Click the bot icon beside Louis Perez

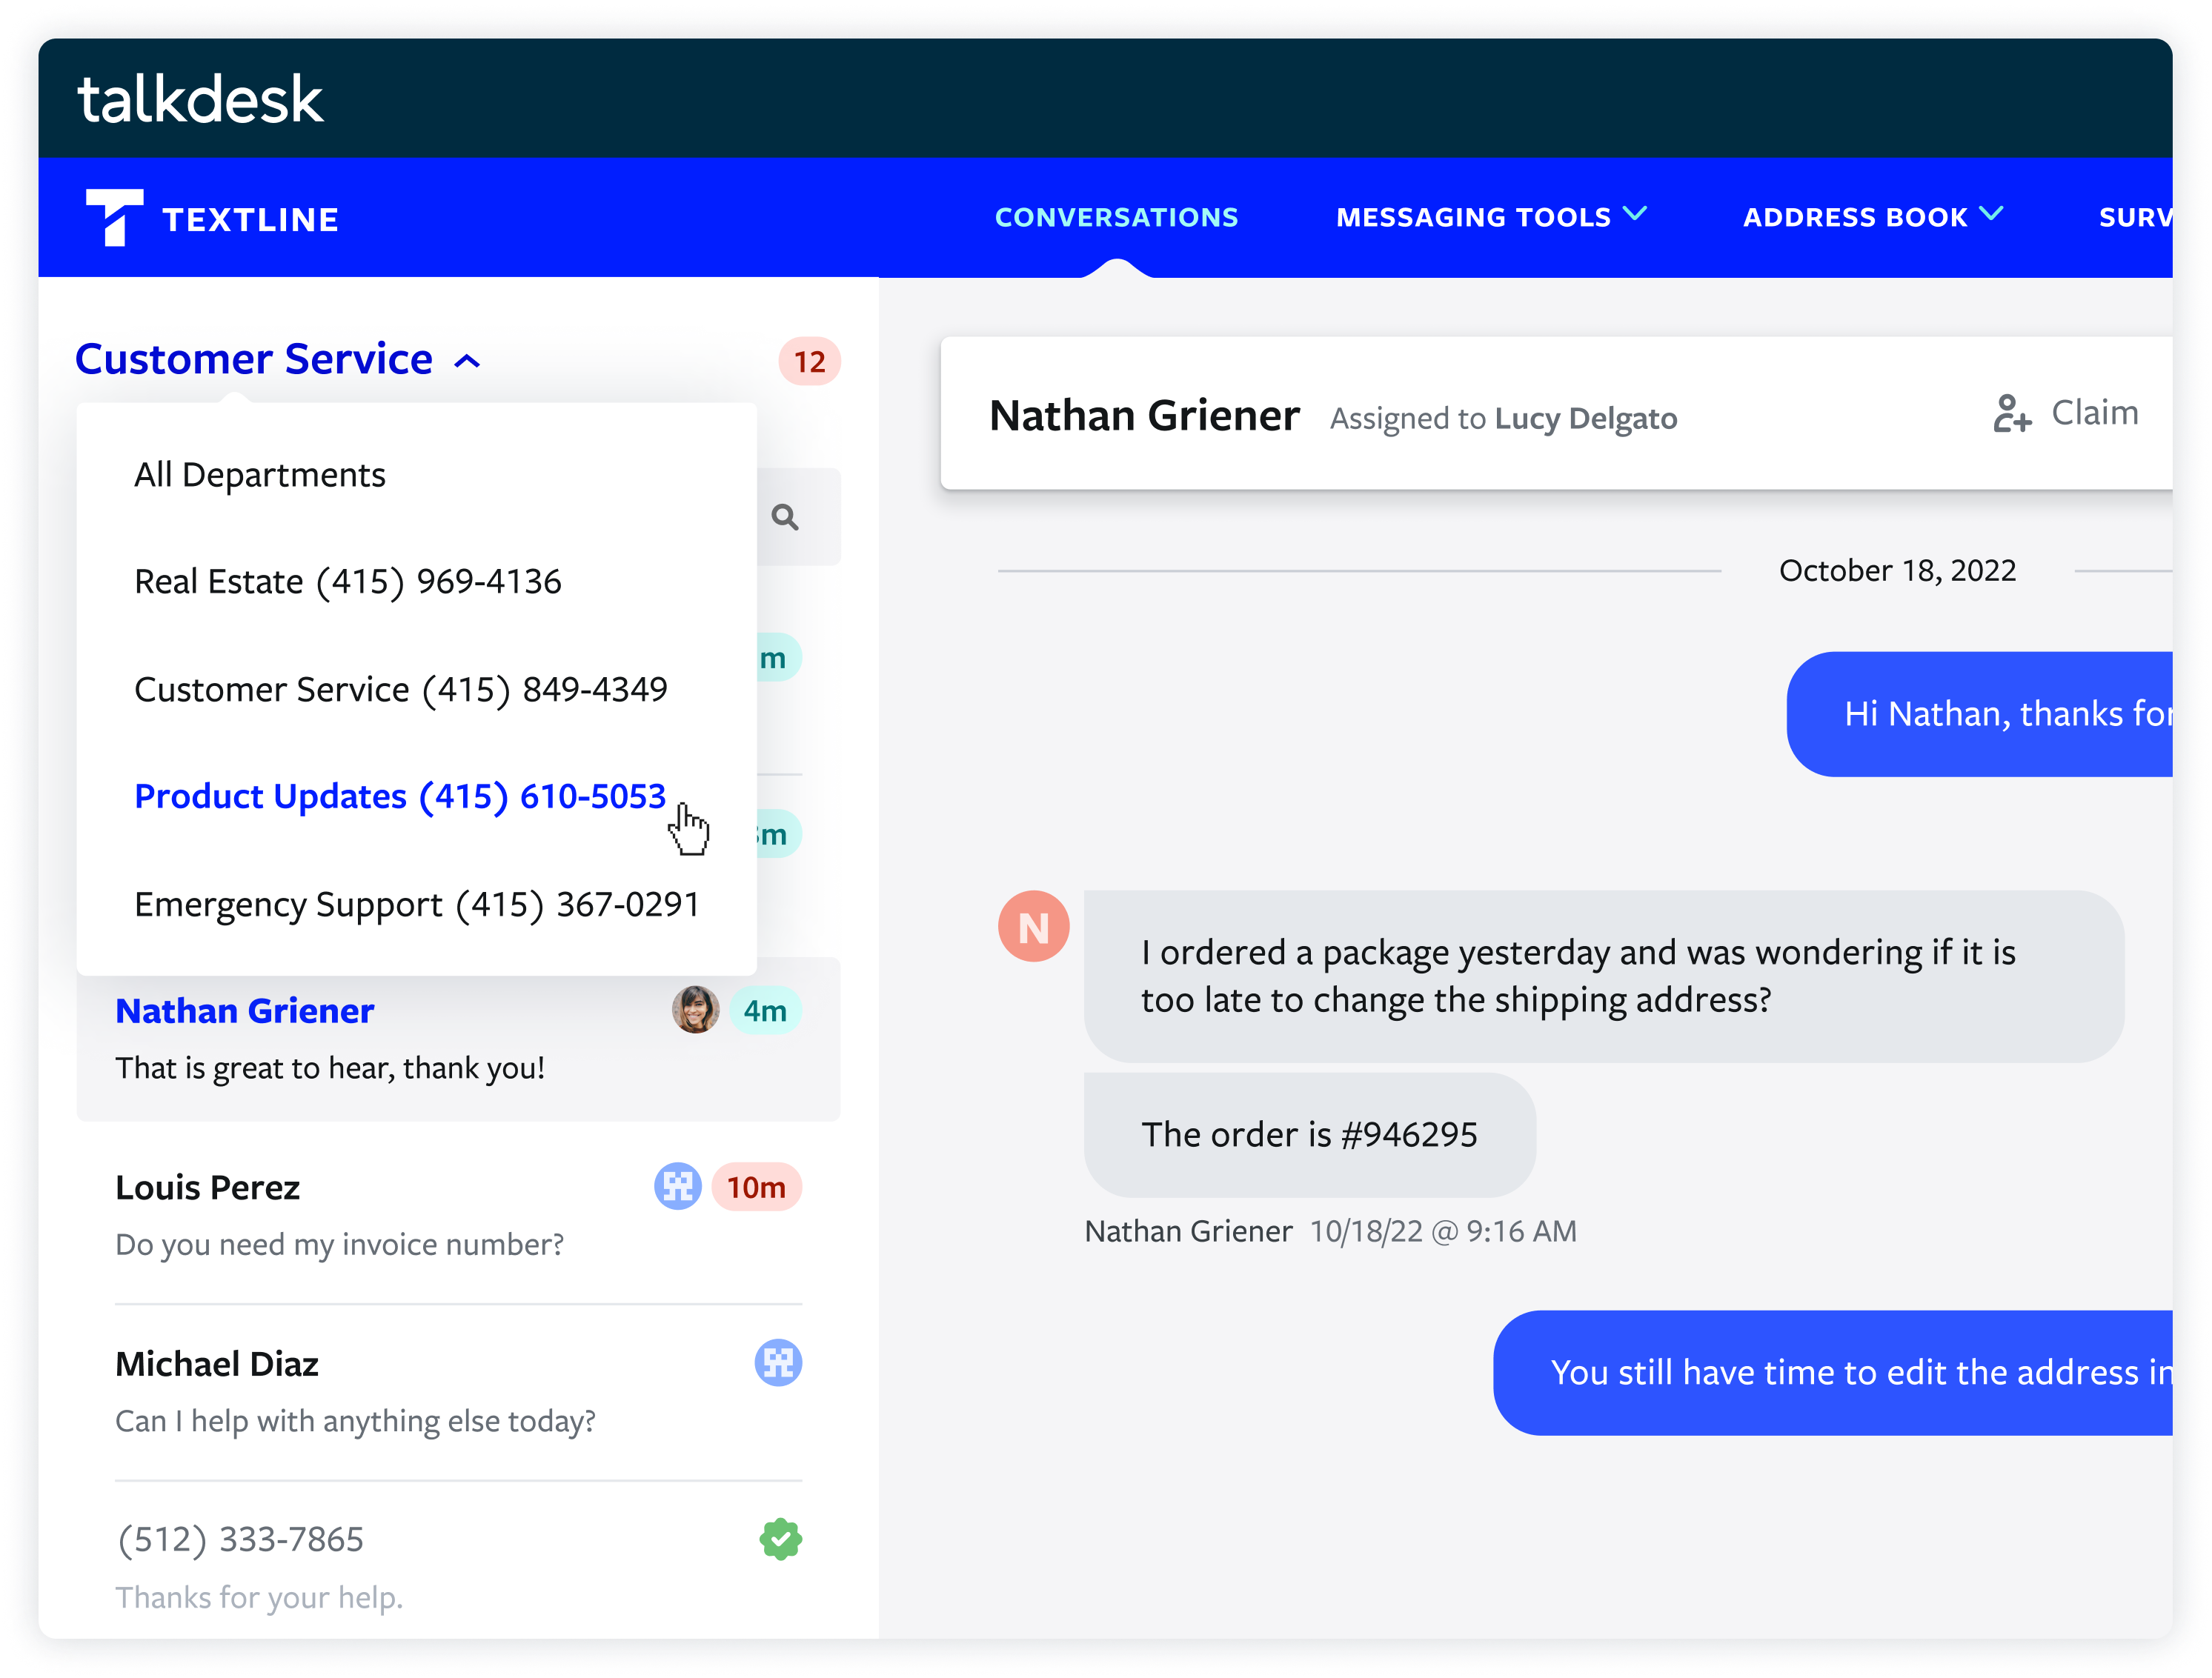coord(678,1187)
